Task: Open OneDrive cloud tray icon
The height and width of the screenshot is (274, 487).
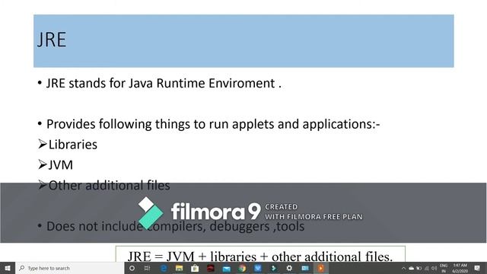Action: click(x=411, y=269)
